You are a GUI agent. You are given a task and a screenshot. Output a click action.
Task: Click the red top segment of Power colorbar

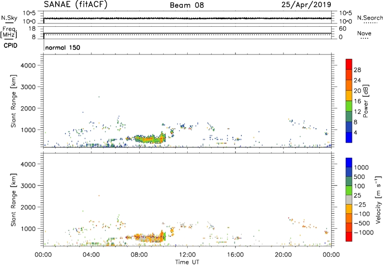349,64
